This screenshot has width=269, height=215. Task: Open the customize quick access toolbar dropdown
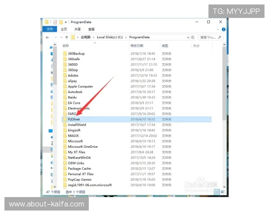(66, 22)
